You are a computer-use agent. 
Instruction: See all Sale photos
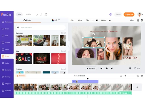click(63, 51)
